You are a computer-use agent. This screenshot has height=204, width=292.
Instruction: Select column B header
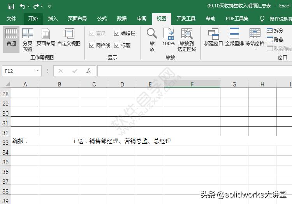tap(60, 84)
